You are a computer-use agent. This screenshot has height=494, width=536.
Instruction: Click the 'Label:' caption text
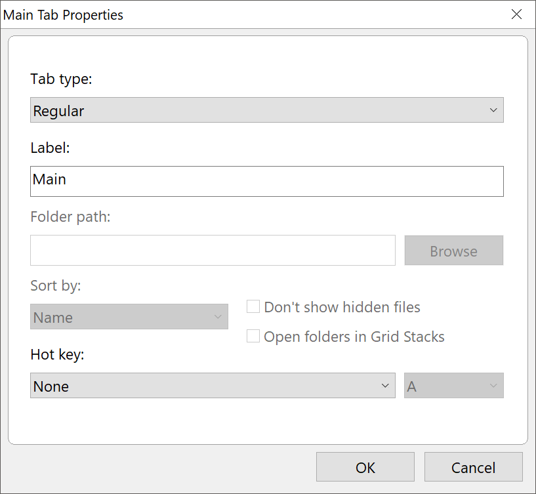pos(50,148)
